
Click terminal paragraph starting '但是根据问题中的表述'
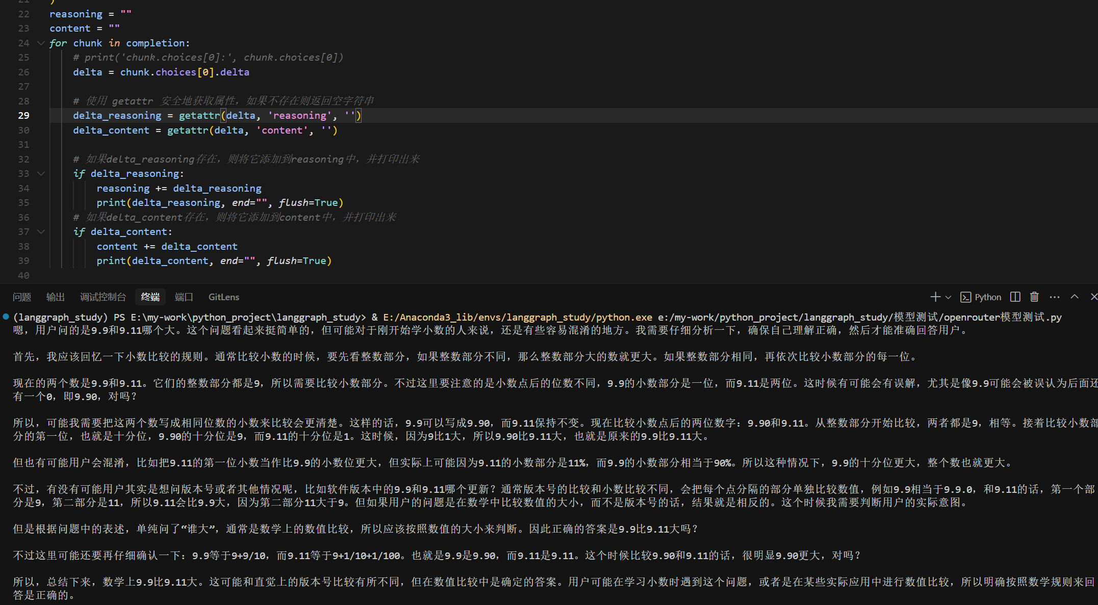[355, 529]
